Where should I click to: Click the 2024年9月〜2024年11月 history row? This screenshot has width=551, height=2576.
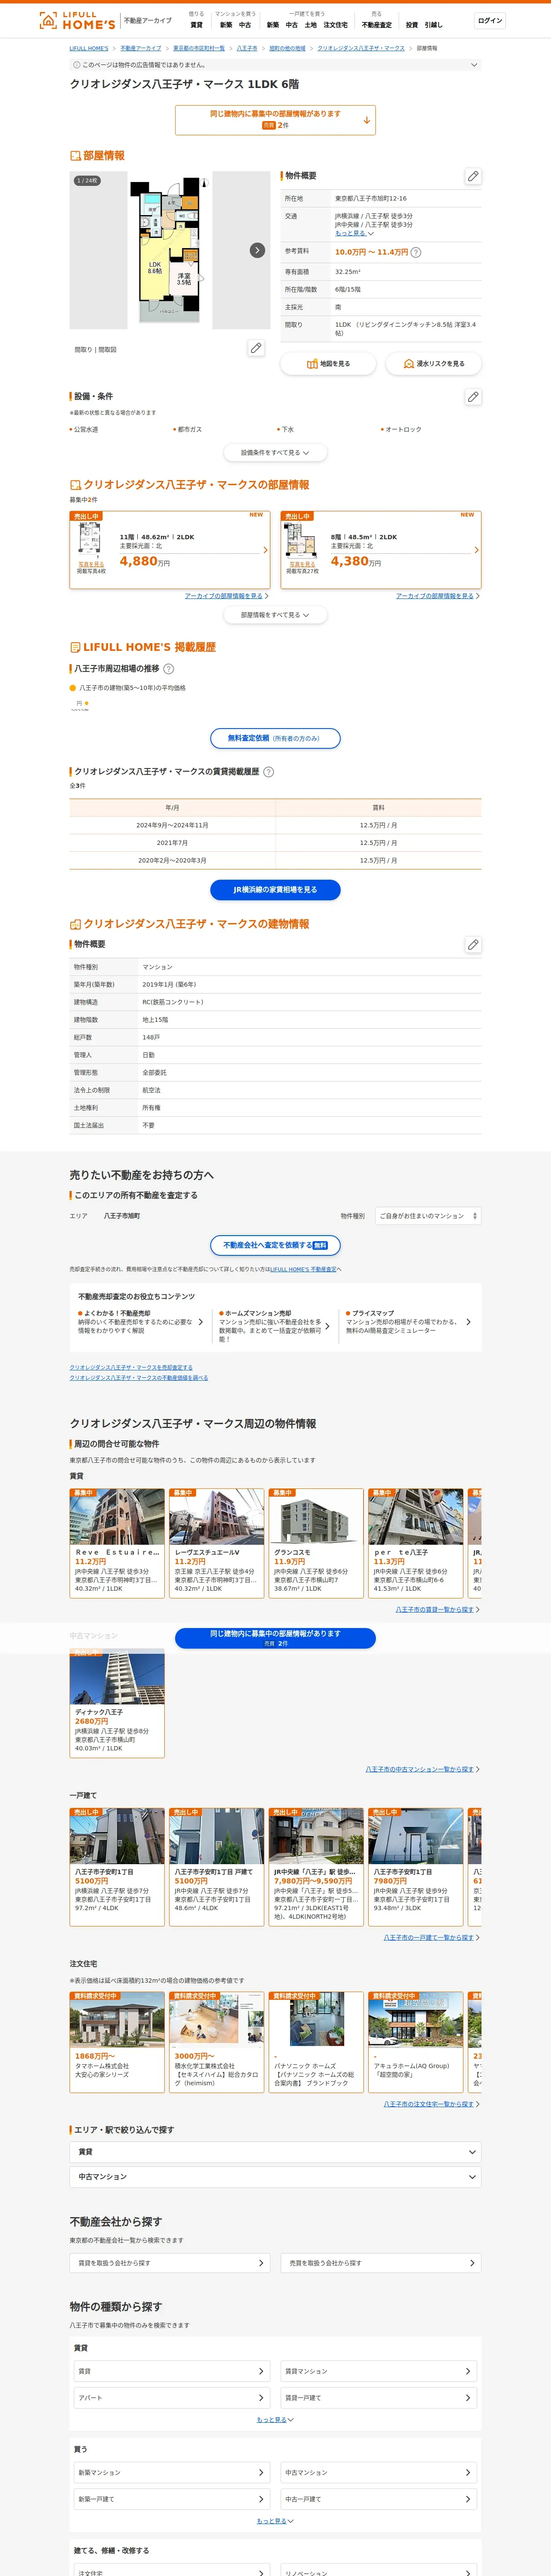[275, 825]
